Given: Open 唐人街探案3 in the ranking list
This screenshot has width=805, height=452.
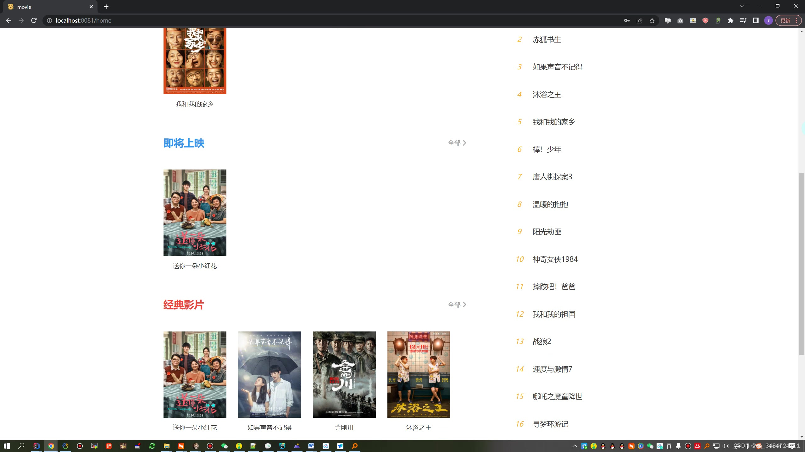Looking at the screenshot, I should [552, 177].
